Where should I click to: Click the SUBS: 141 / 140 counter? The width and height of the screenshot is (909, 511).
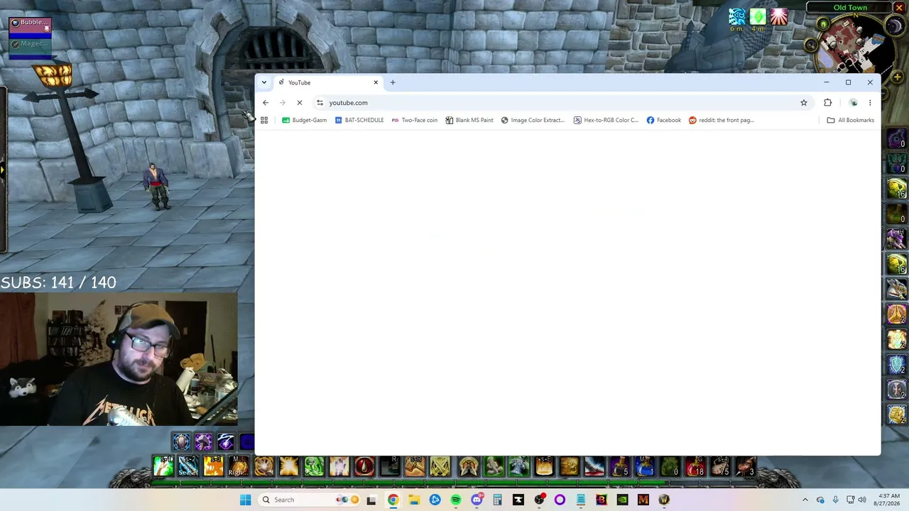[x=58, y=282]
